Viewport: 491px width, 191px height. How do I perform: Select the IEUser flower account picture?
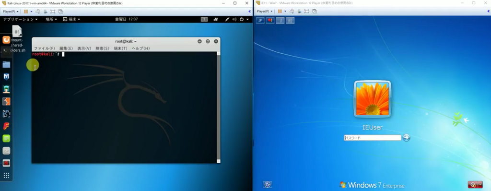pos(372,99)
